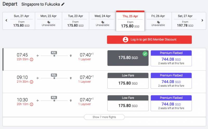Click info icon next to 22h 55m duration
Viewport: 208px width, 129px height.
31,59
